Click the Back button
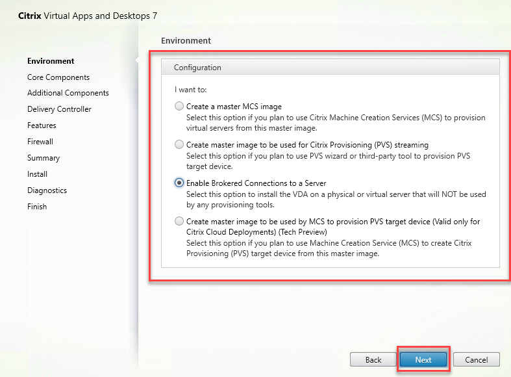The width and height of the screenshot is (511, 377). pos(373,359)
